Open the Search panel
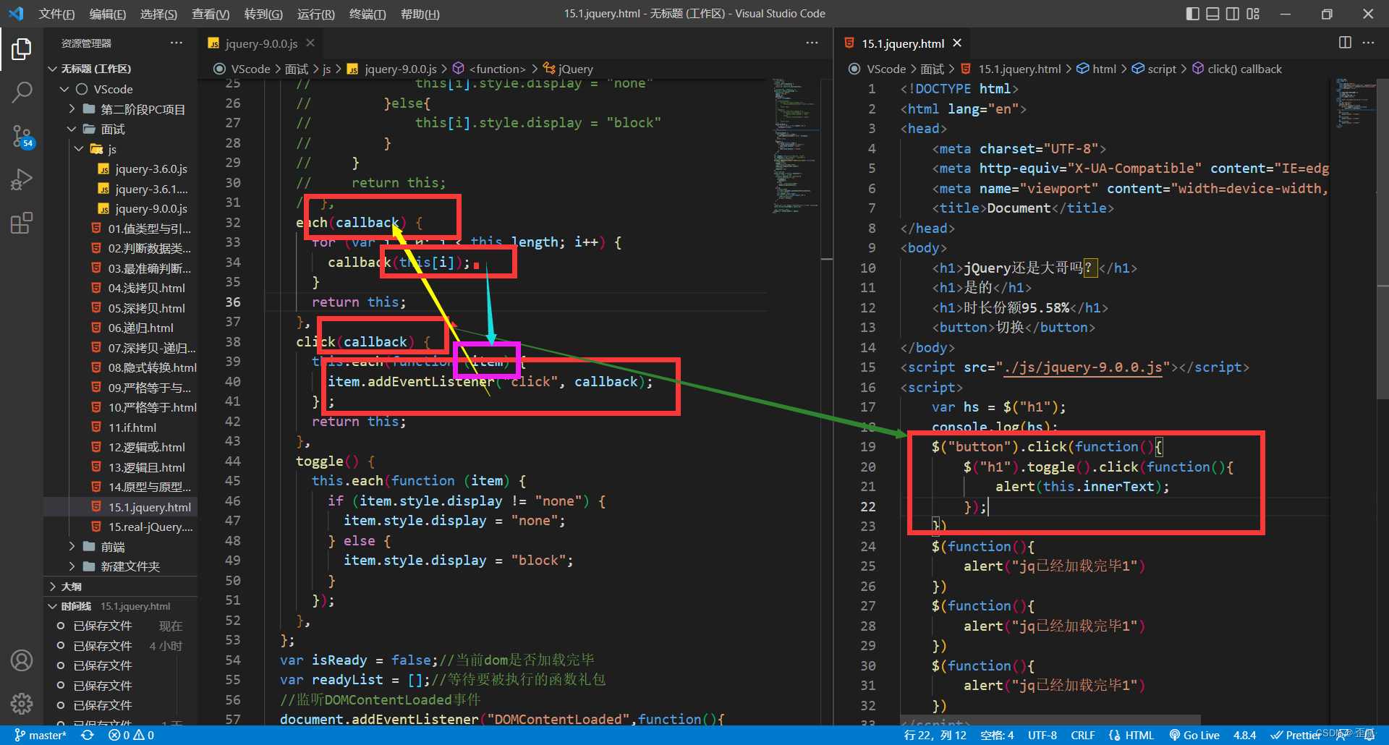 tap(22, 93)
